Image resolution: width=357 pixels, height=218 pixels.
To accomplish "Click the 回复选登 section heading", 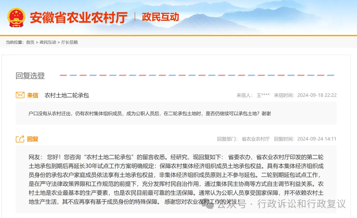I will point(30,76).
